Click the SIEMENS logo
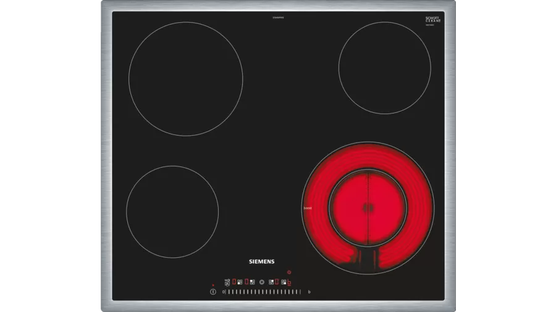 click(261, 261)
